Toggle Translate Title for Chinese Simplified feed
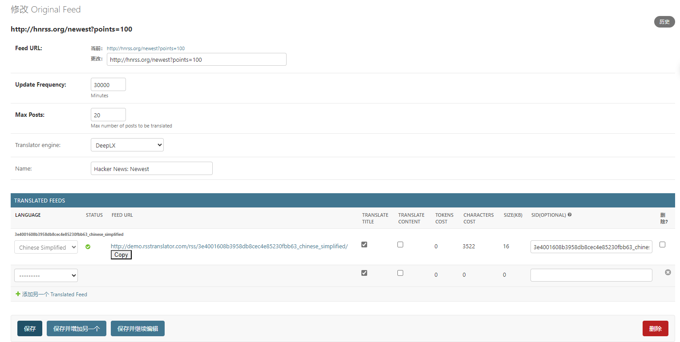680x342 pixels. [x=364, y=244]
